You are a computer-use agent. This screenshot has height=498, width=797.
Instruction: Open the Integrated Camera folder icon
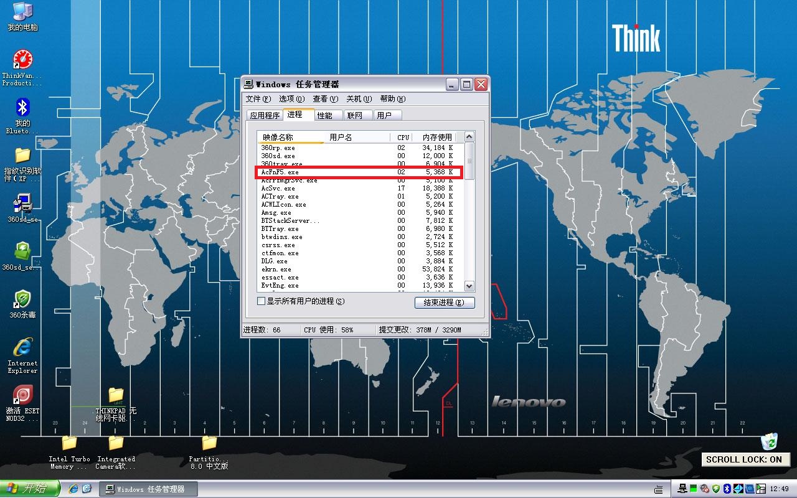(x=116, y=443)
